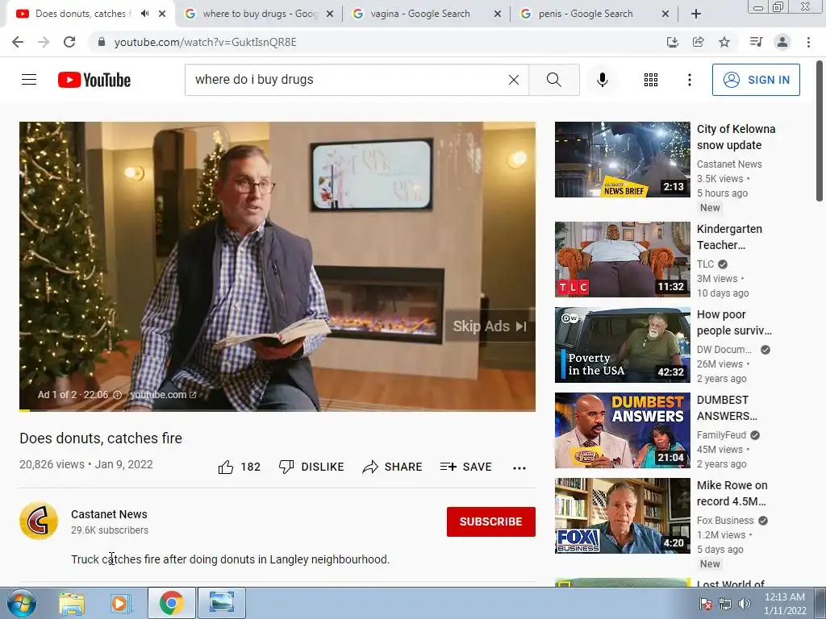Click the YouTube search input field
The image size is (826, 619).
coord(345,80)
